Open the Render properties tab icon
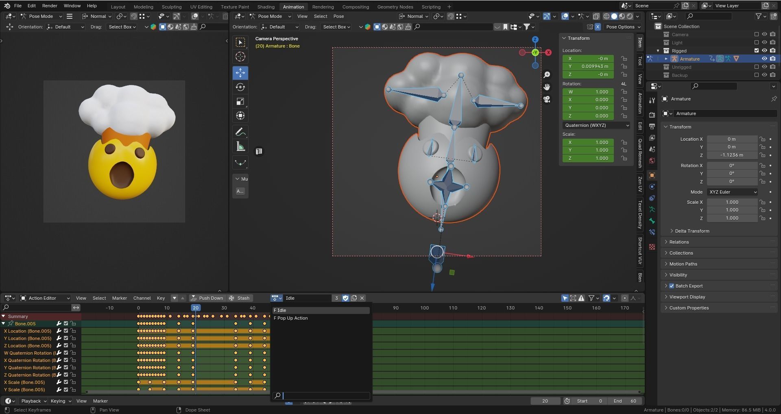This screenshot has width=781, height=414. 652,115
